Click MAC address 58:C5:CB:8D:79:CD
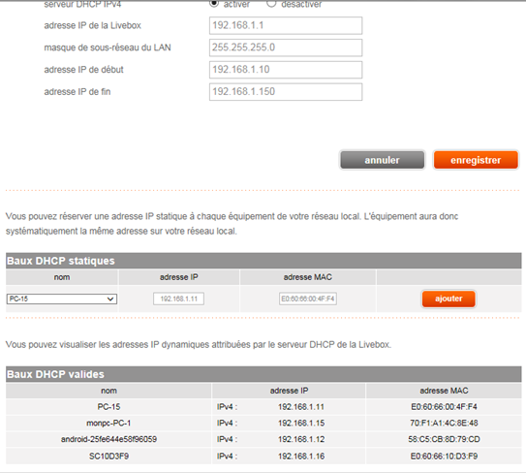 pyautogui.click(x=445, y=439)
